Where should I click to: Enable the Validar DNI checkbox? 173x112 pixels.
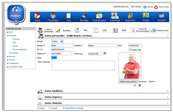click(130, 50)
